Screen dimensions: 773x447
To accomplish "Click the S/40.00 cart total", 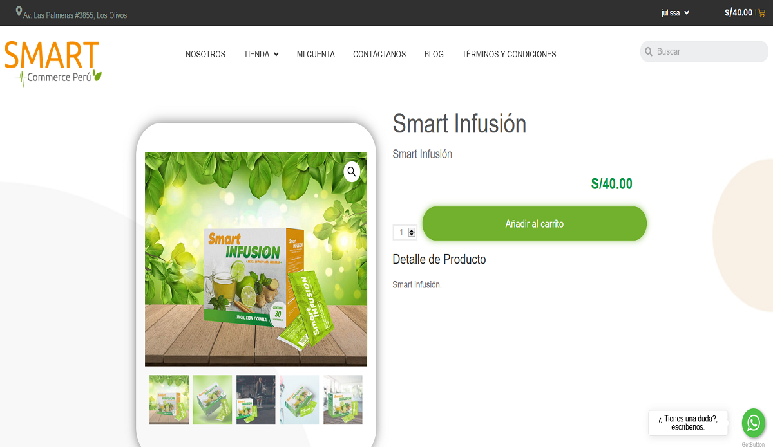I will (x=738, y=12).
